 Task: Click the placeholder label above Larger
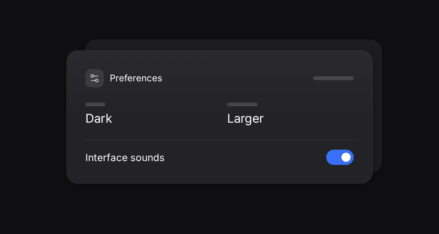[x=242, y=104]
